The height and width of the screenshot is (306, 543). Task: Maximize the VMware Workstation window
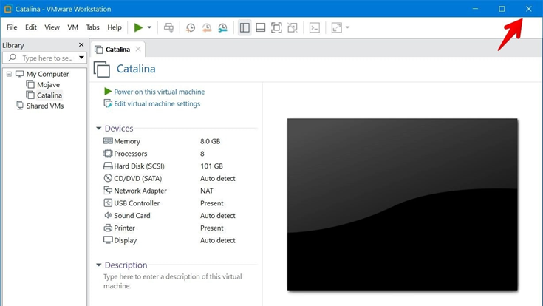(502, 9)
